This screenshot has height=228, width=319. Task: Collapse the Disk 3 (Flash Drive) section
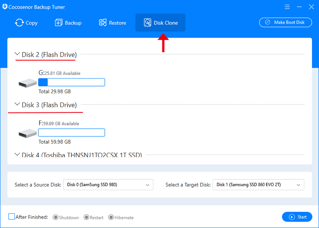click(x=17, y=104)
